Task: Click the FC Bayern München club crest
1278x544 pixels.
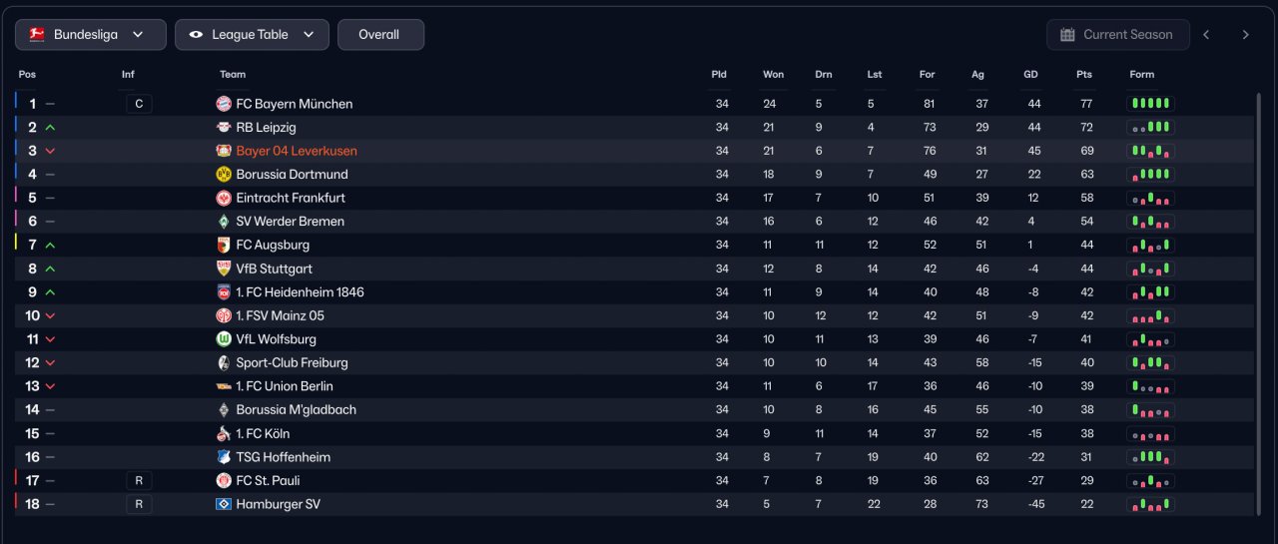Action: tap(224, 104)
